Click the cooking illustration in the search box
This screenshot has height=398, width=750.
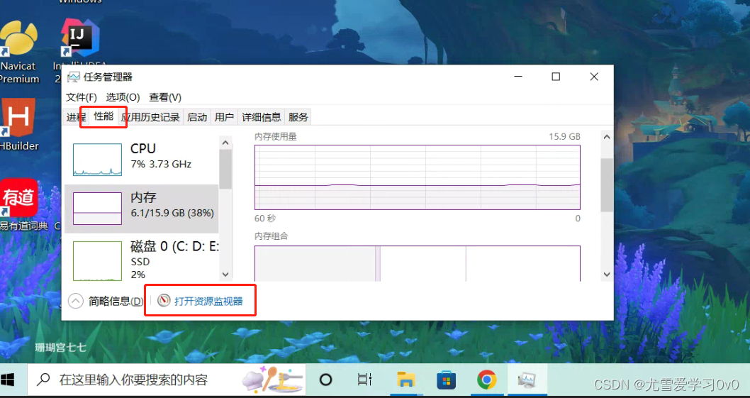click(x=274, y=380)
